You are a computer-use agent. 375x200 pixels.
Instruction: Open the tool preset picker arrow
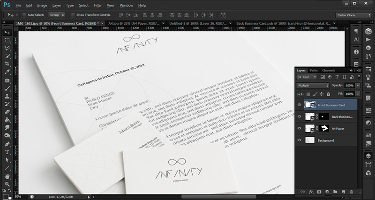(17, 15)
